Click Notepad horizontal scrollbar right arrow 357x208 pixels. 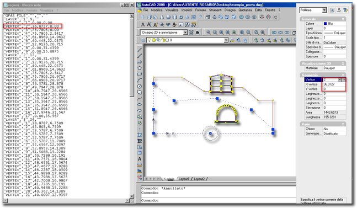[x=127, y=201]
